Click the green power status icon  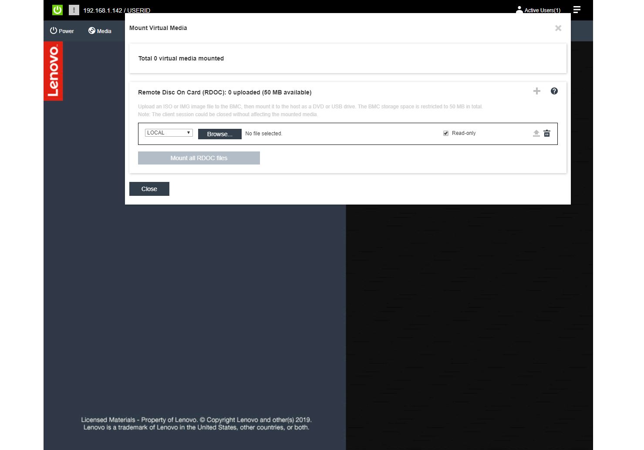click(57, 10)
